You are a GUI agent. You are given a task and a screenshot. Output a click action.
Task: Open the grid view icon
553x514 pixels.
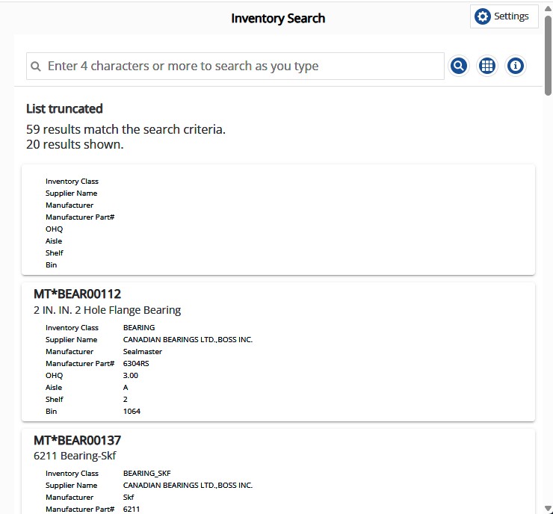click(487, 66)
